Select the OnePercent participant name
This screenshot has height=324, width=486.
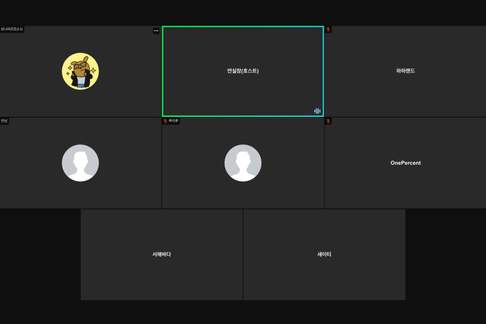(x=405, y=163)
